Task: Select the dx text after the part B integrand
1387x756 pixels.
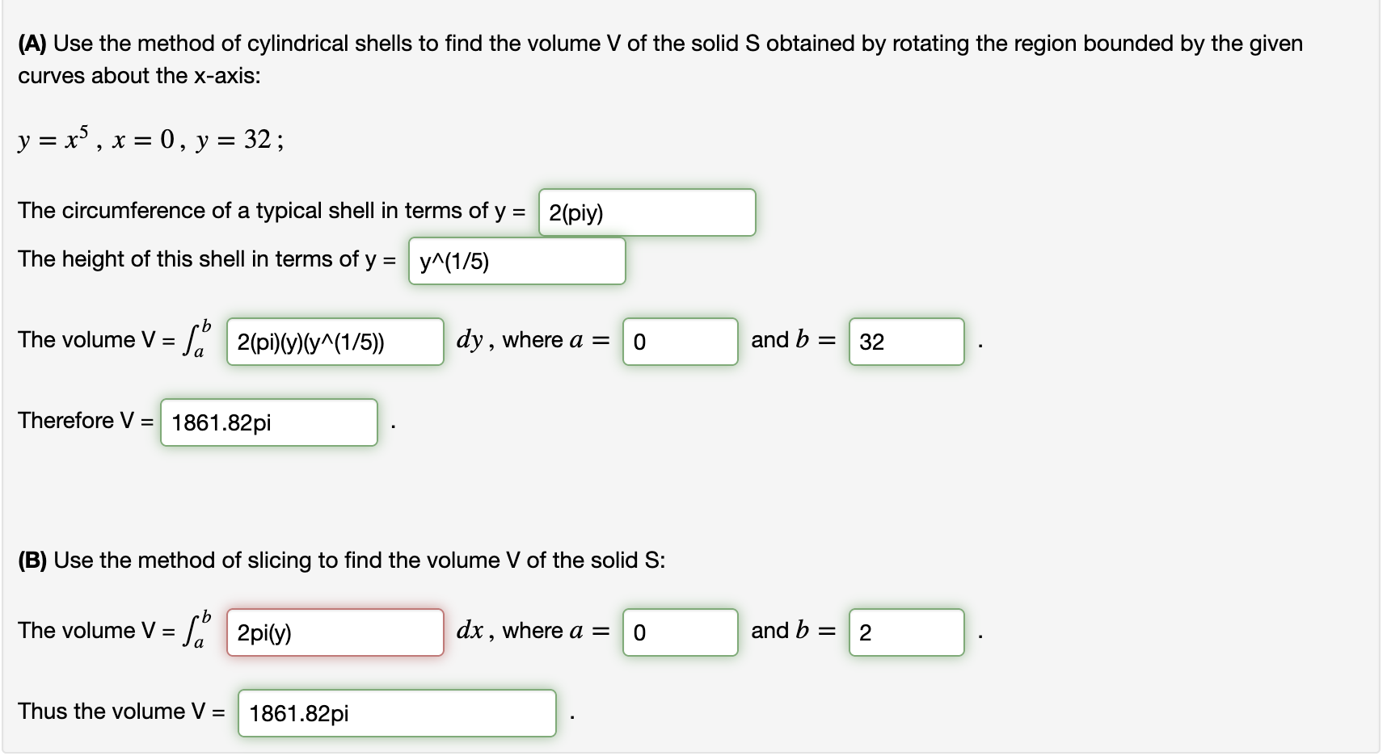Action: (470, 630)
